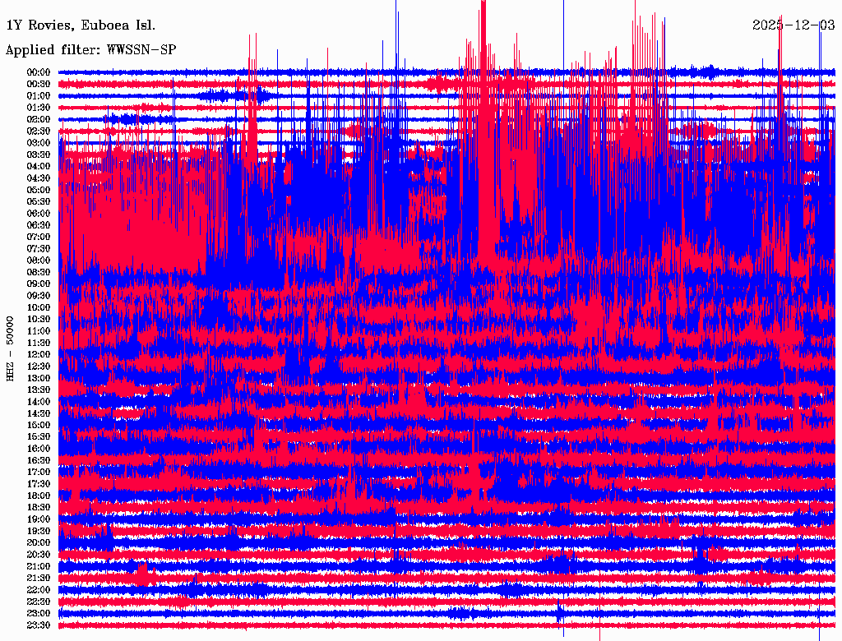This screenshot has width=842, height=641.
Task: Click the date 2025-12-03 label
Action: pos(793,25)
